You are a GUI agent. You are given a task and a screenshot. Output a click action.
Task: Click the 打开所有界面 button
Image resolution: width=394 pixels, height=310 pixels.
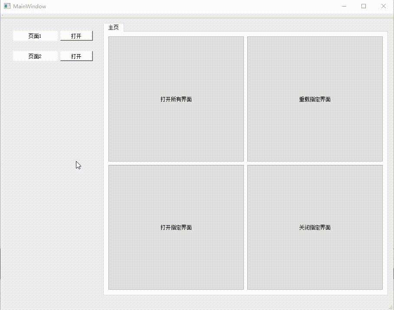176,99
